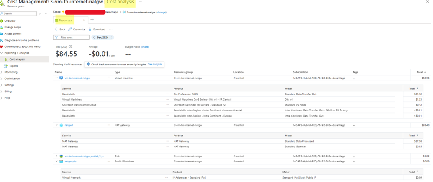Image resolution: width=433 pixels, height=182 pixels.
Task: Click the sidebar Cost analysis icon
Action: [6, 59]
